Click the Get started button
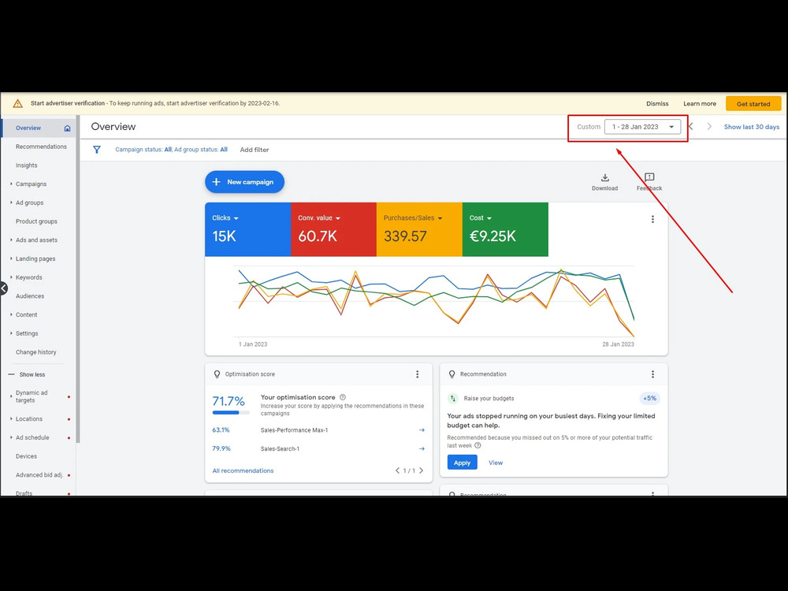 [753, 104]
